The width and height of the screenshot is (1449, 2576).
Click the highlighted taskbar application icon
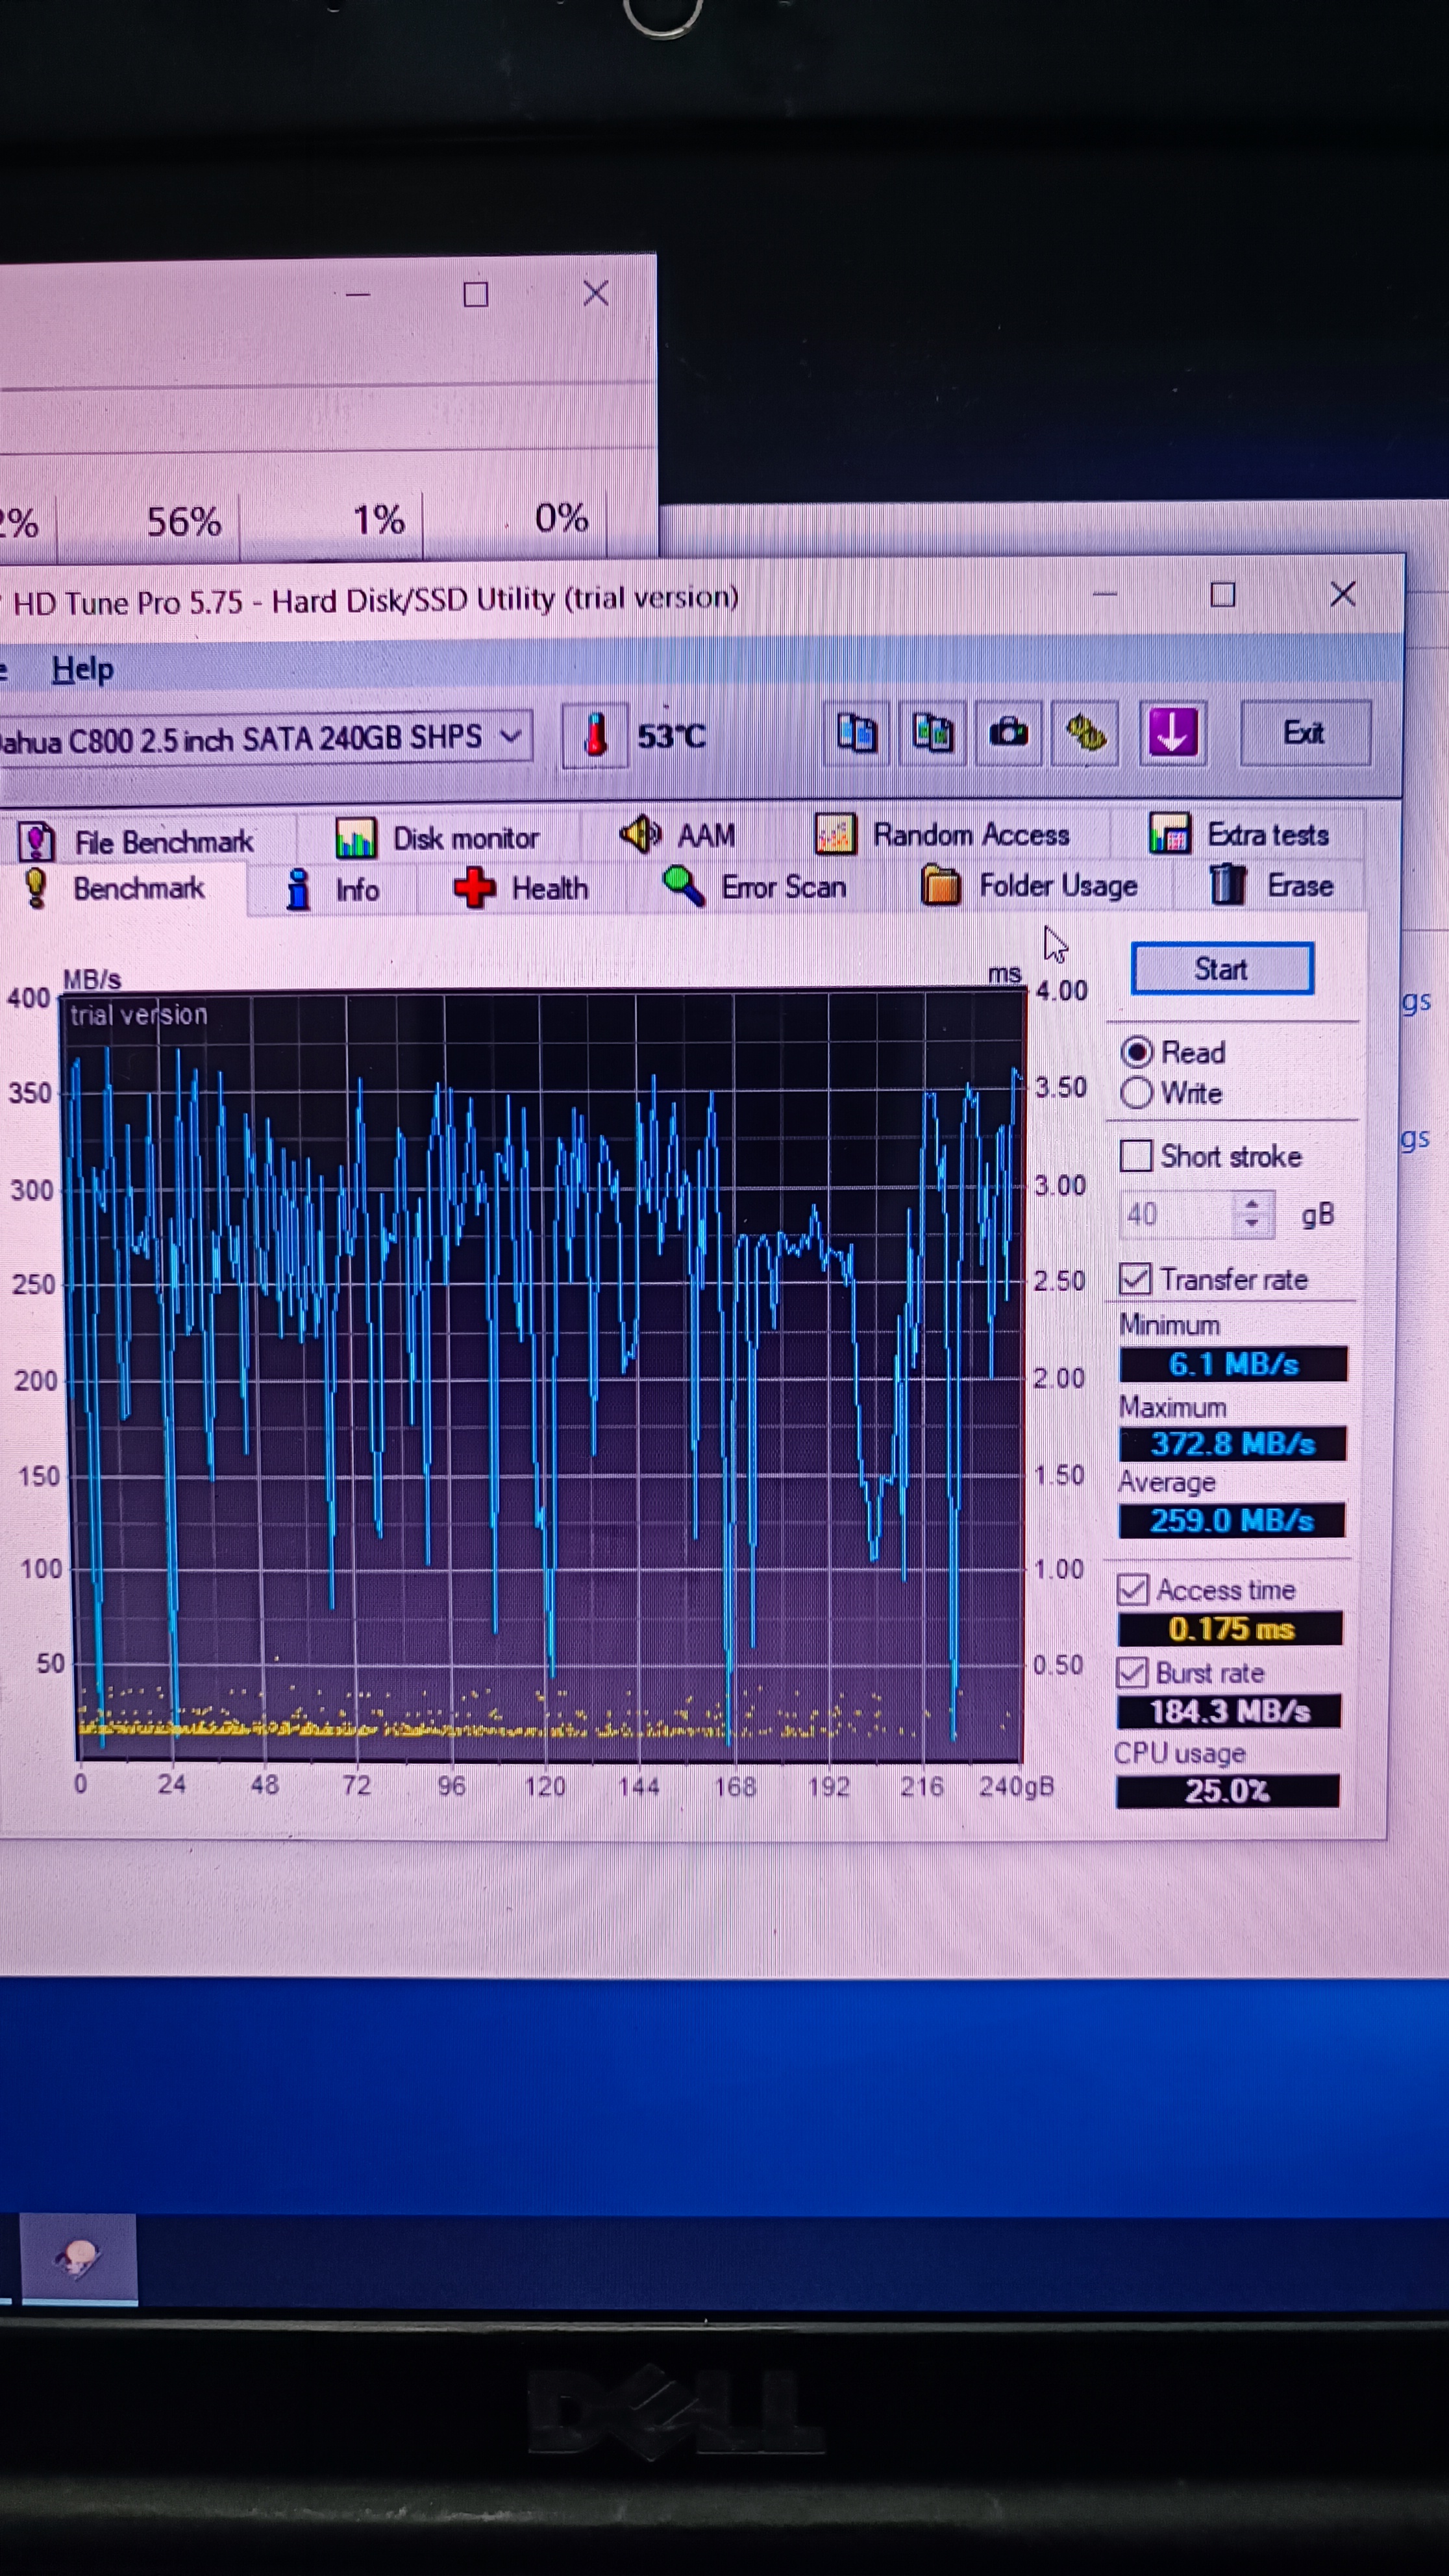click(x=79, y=2259)
